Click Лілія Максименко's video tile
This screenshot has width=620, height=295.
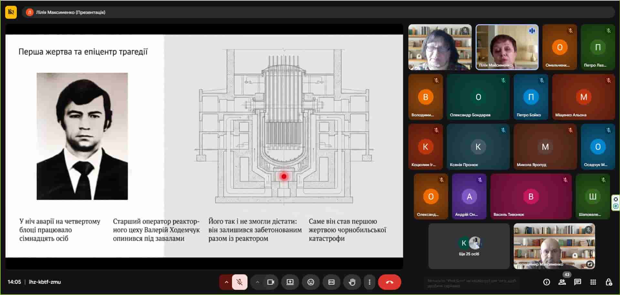(x=507, y=47)
